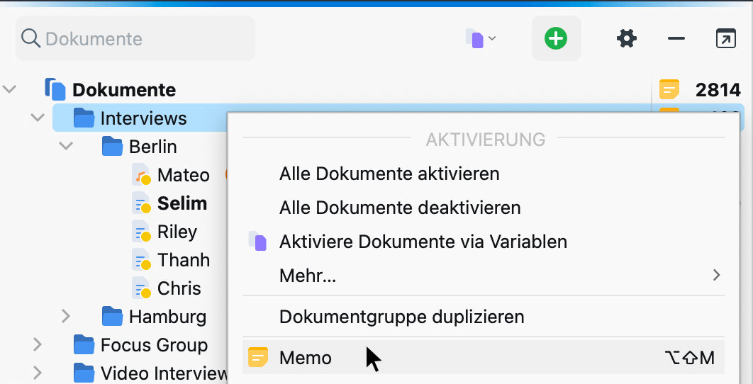
Task: Open the purple document activation dropdown
Action: [x=480, y=38]
